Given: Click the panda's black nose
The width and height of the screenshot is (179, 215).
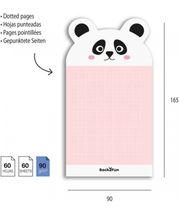Looking at the screenshot, I should (110, 54).
